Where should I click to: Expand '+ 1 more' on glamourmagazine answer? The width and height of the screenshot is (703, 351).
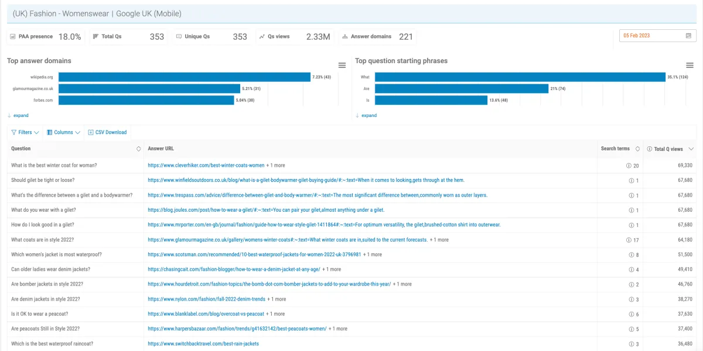click(x=439, y=240)
